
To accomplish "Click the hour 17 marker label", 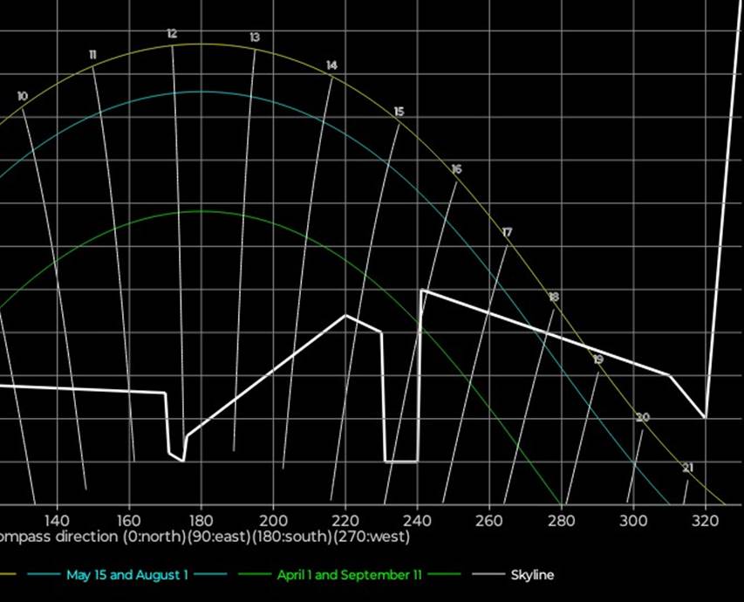I will tap(508, 232).
